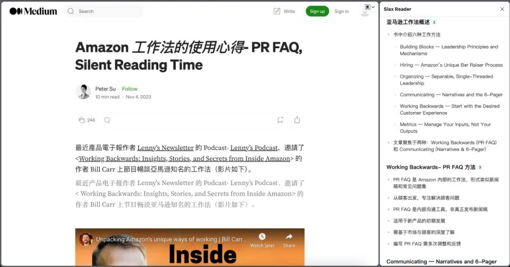Click the badge 2 beside 亚马逊工作法概述
Screen dimensions: 510x267
434,22
